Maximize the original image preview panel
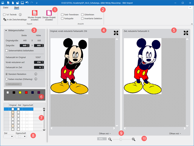 click(x=116, y=33)
